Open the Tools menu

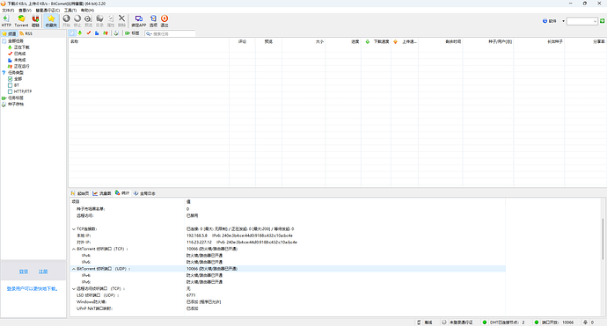pos(70,10)
